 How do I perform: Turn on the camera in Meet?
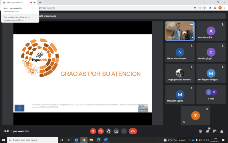(101, 131)
